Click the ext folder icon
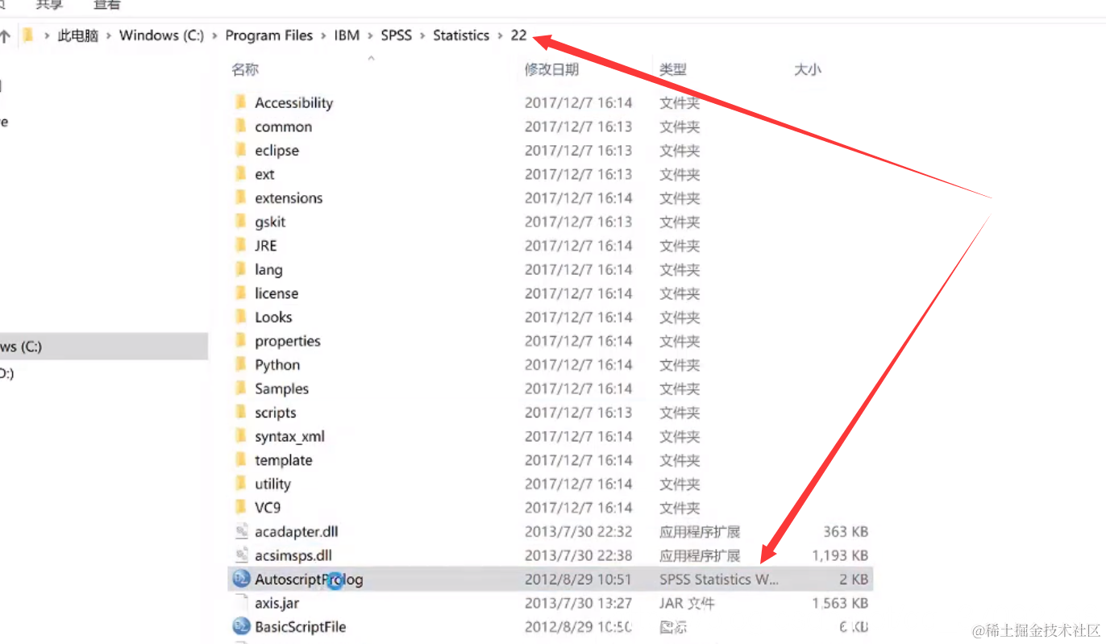 click(x=240, y=174)
